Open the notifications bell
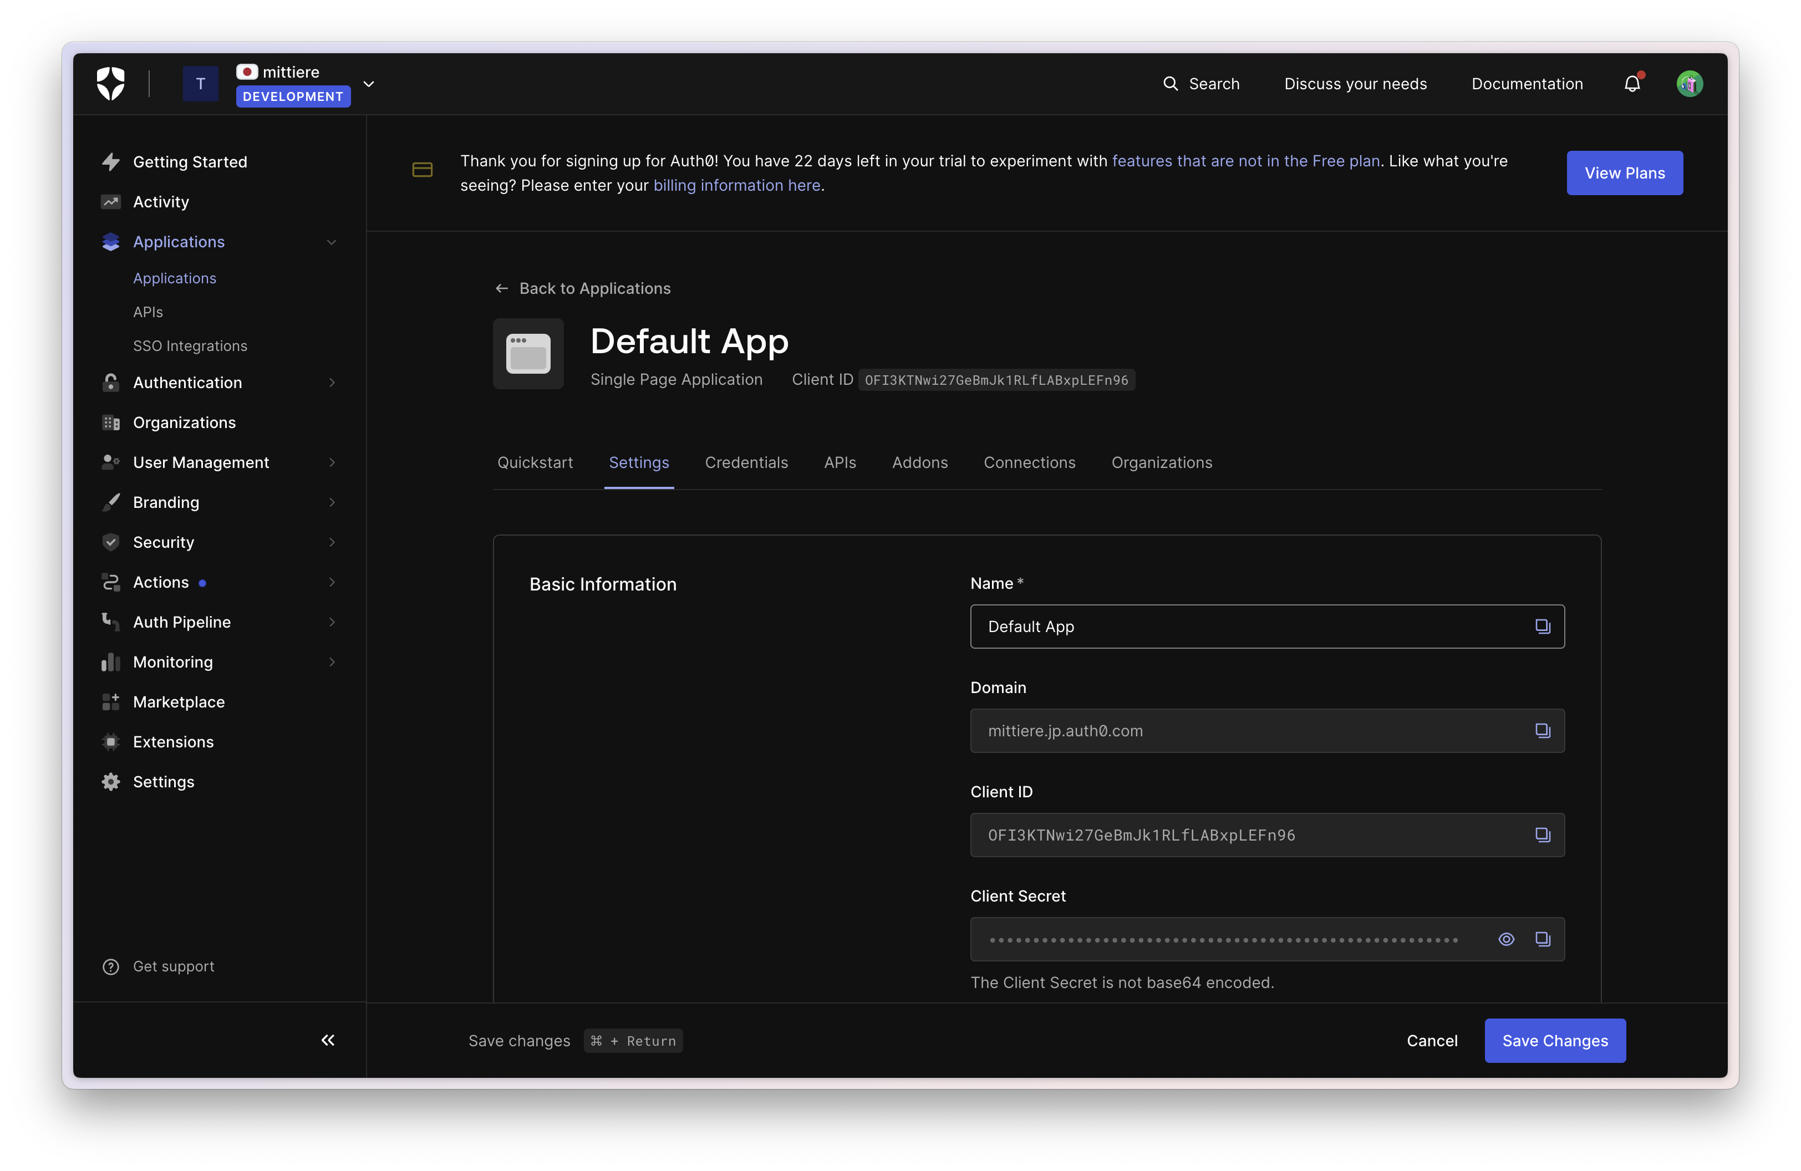This screenshot has width=1801, height=1171. 1631,83
